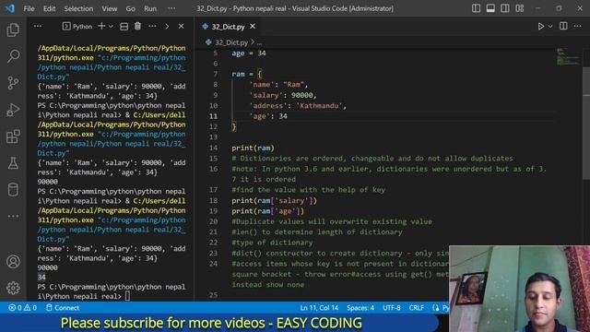Open Run and Debug view
Image resolution: width=590 pixels, height=332 pixels.
[13, 110]
